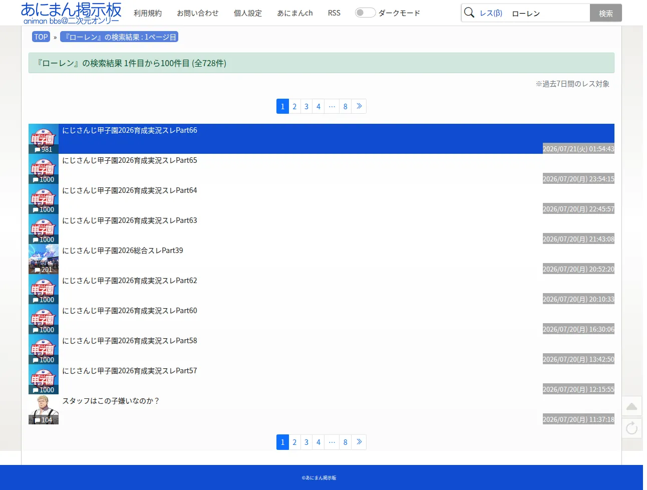Select page 4 in bottom pagination
647x490 pixels.
[x=318, y=442]
